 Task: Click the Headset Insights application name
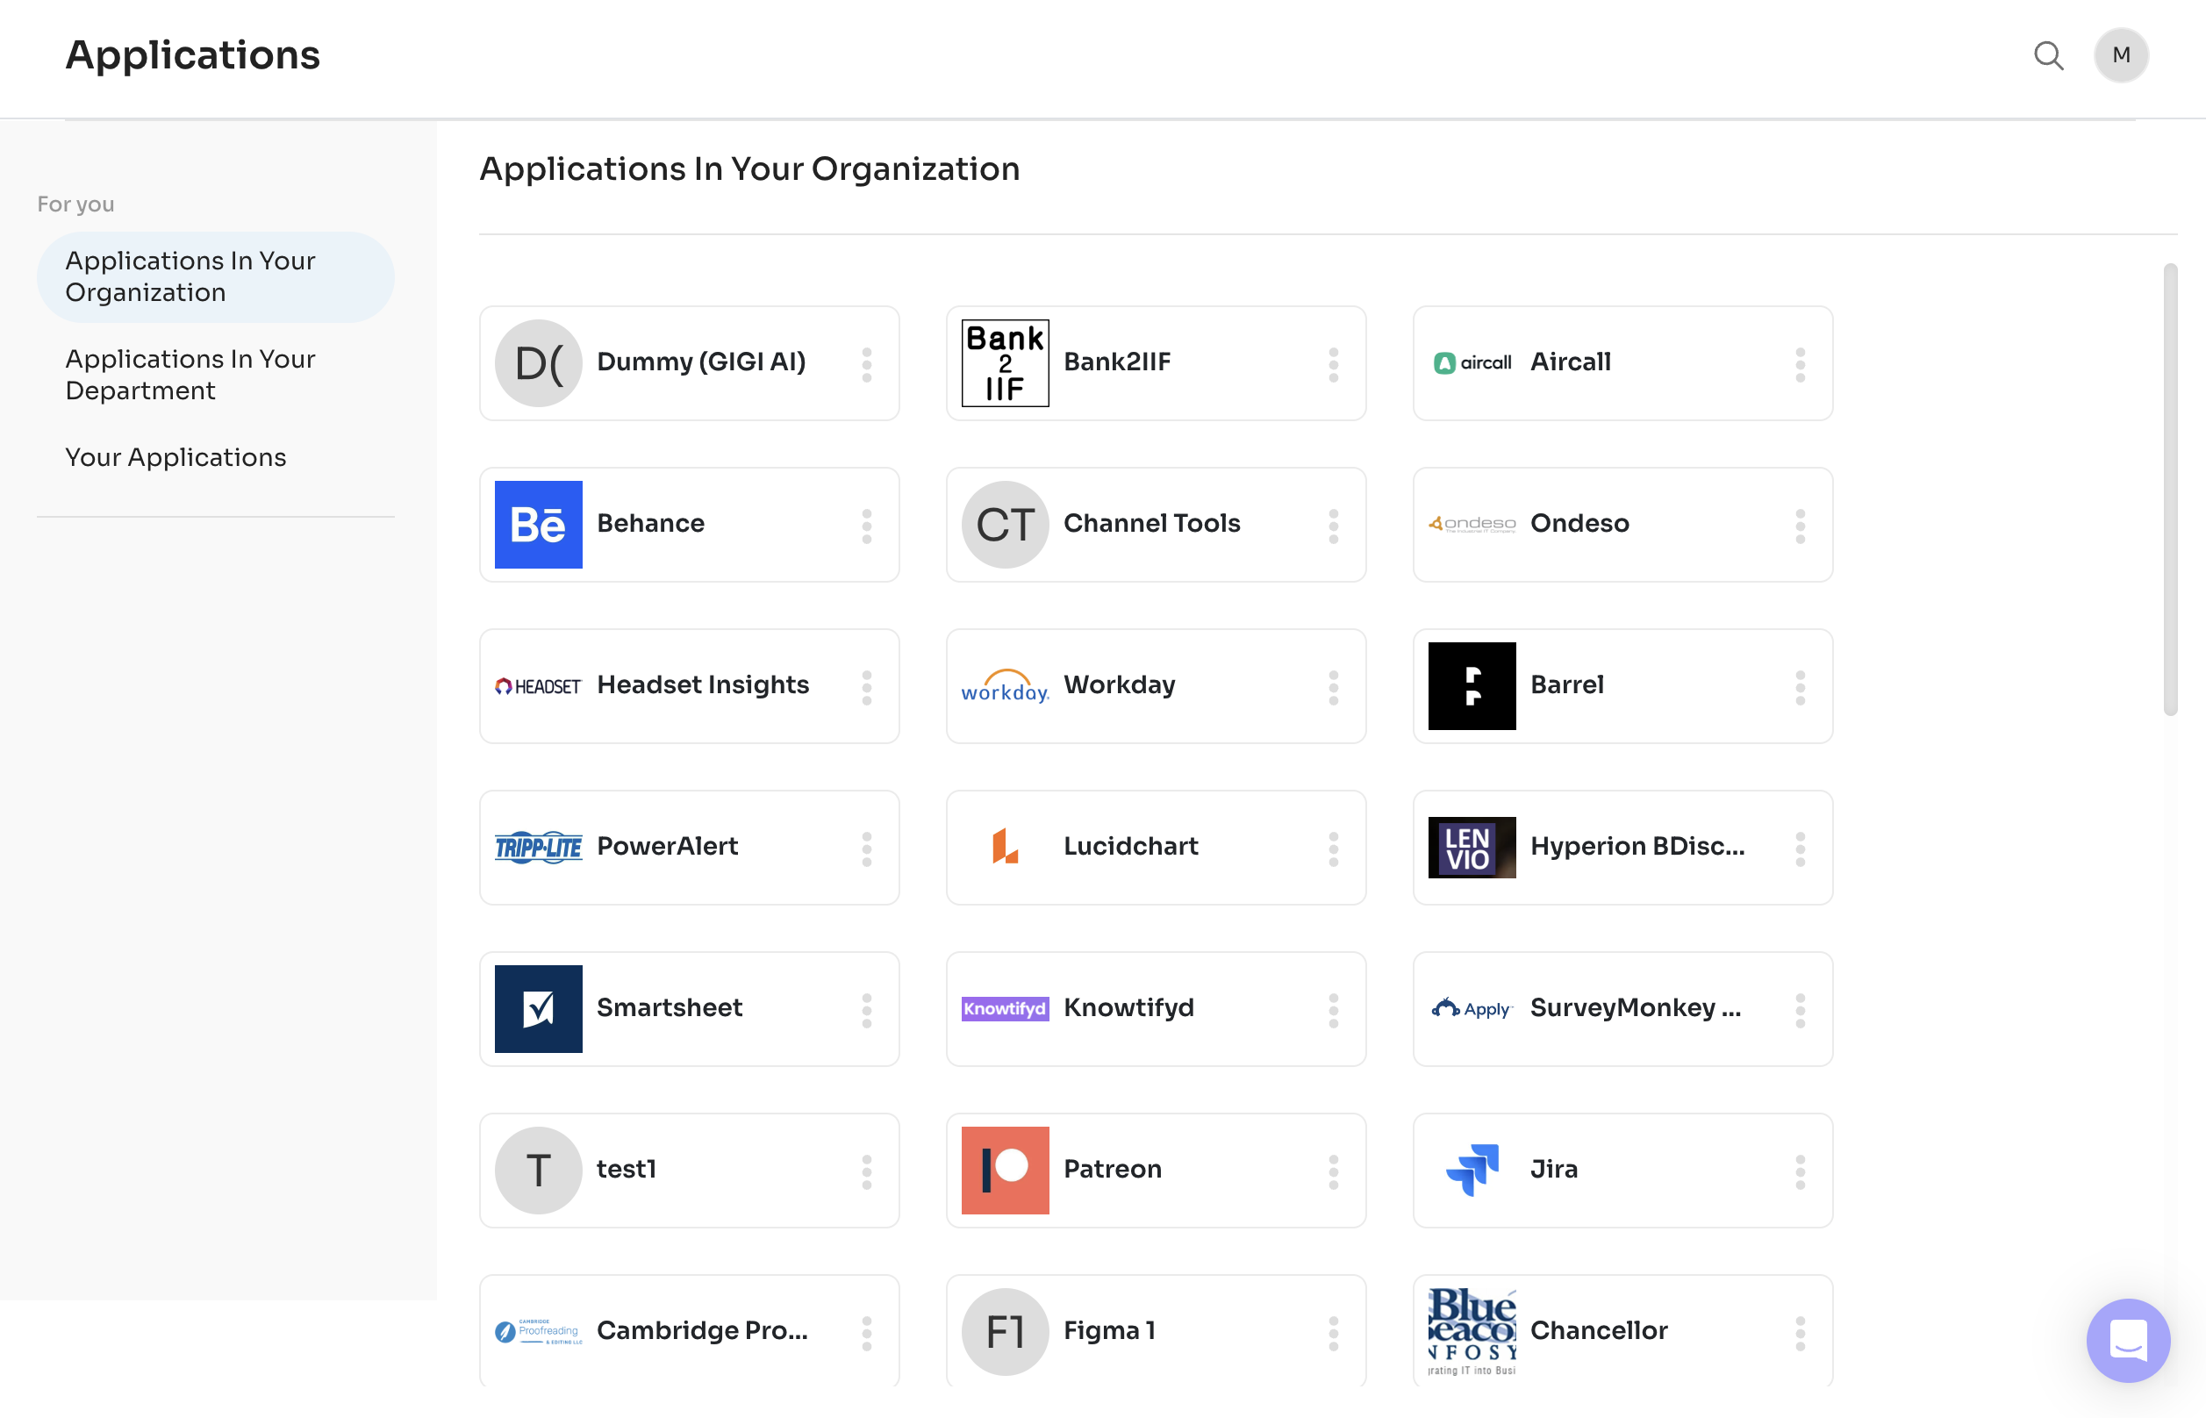coord(703,684)
